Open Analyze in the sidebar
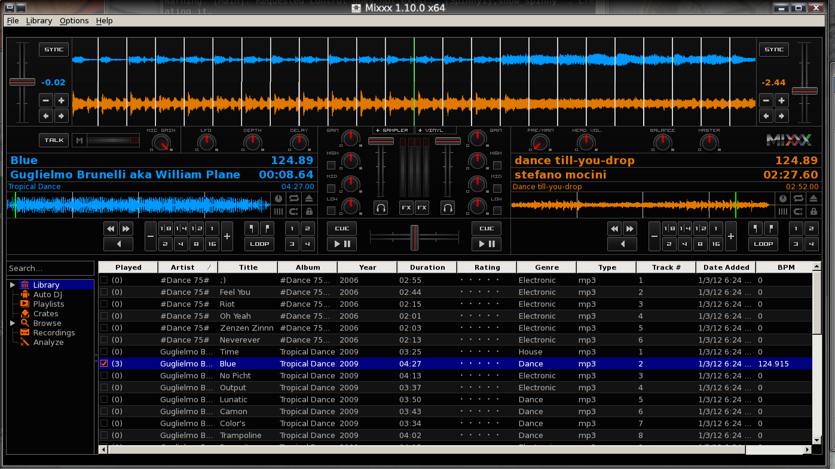This screenshot has height=469, width=835. (48, 343)
